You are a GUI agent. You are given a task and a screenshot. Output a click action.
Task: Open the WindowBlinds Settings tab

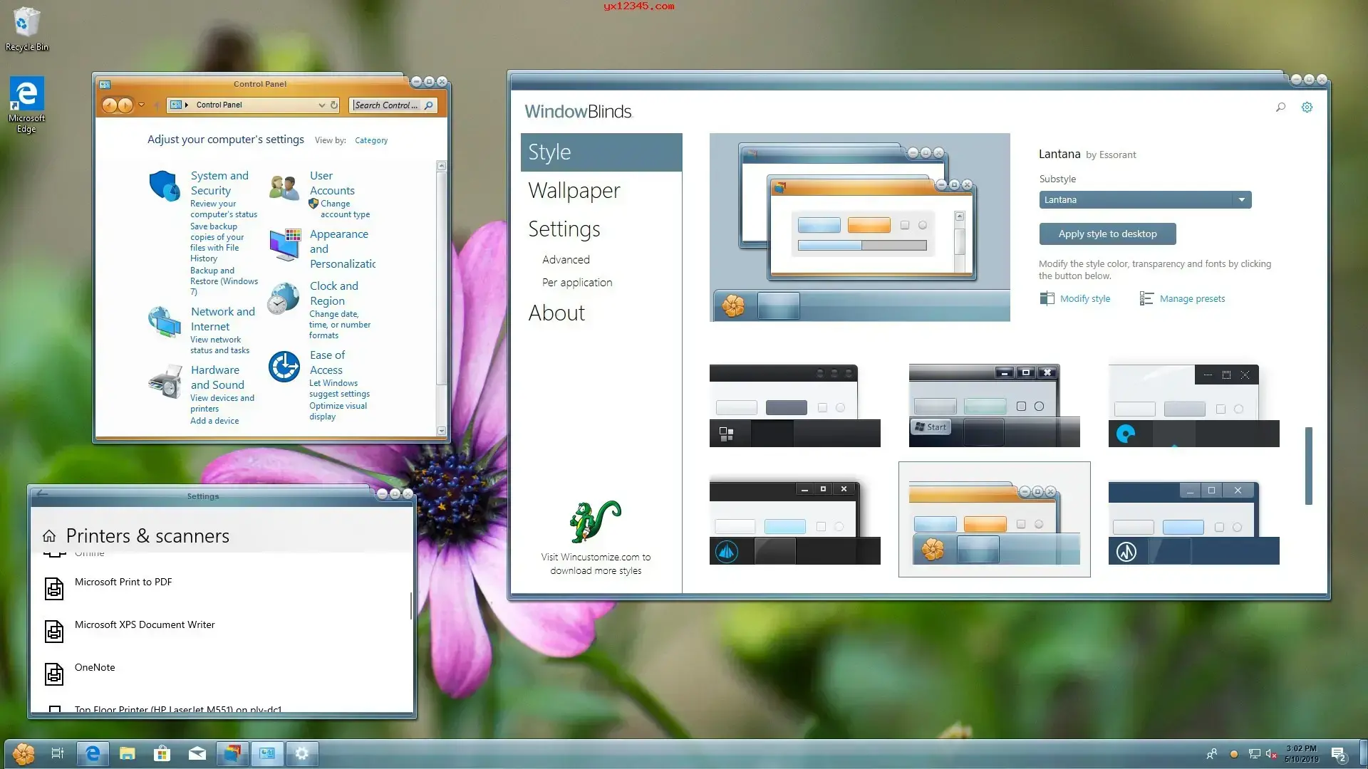564,229
